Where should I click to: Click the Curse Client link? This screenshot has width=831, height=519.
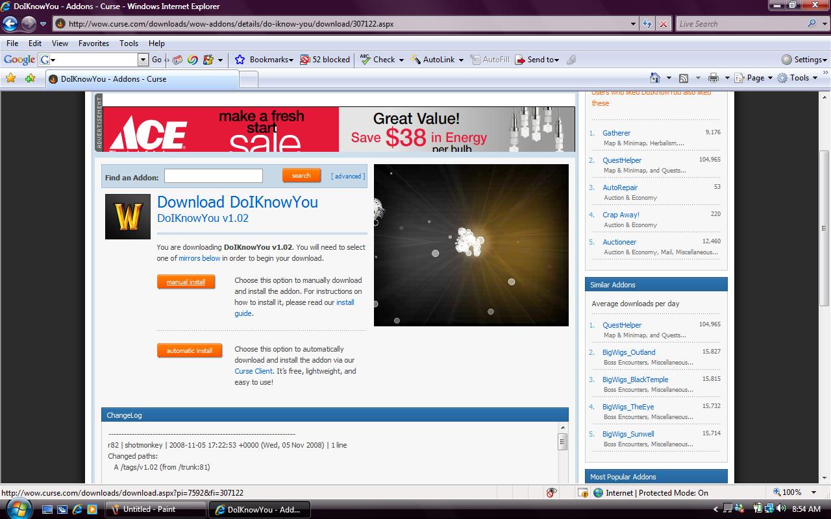click(253, 371)
